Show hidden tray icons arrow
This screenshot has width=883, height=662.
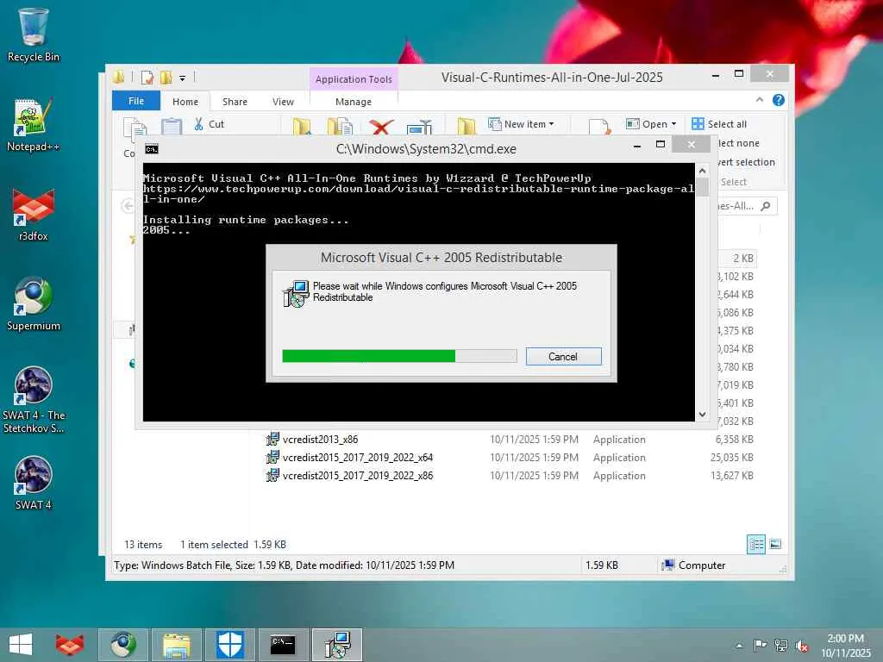(x=739, y=646)
